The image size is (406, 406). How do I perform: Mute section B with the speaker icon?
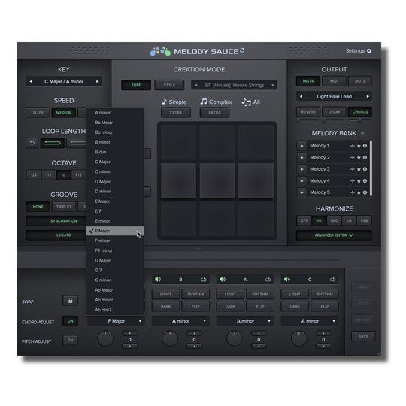(158, 280)
